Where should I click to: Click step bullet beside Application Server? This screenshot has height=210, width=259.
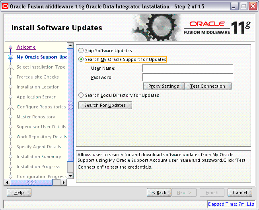pos(11,97)
